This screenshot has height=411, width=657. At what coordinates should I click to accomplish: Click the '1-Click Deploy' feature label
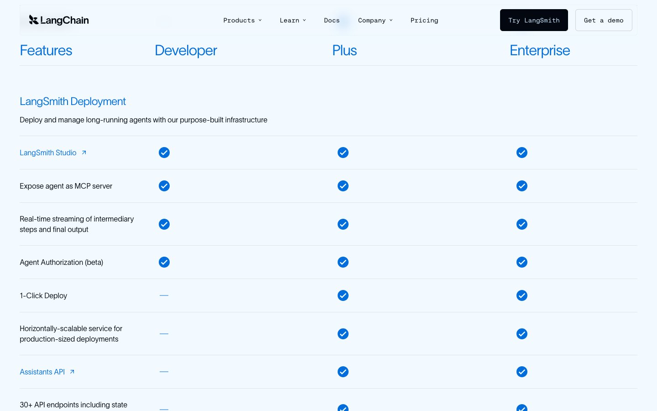point(43,295)
